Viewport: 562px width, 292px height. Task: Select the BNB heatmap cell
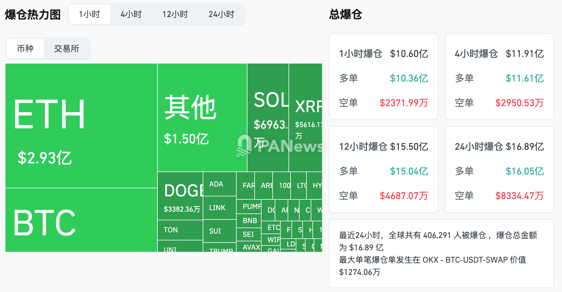click(x=249, y=221)
